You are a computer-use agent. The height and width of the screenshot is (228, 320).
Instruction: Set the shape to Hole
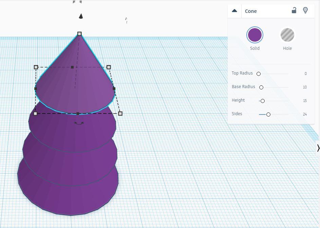[287, 35]
